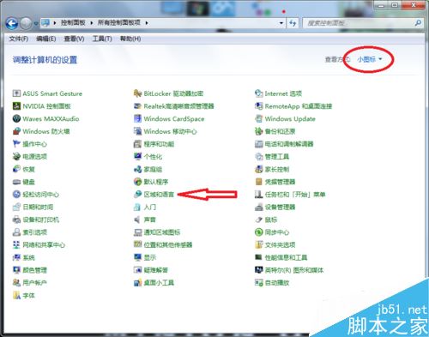Open the 桌面小工具 icon

click(x=137, y=283)
